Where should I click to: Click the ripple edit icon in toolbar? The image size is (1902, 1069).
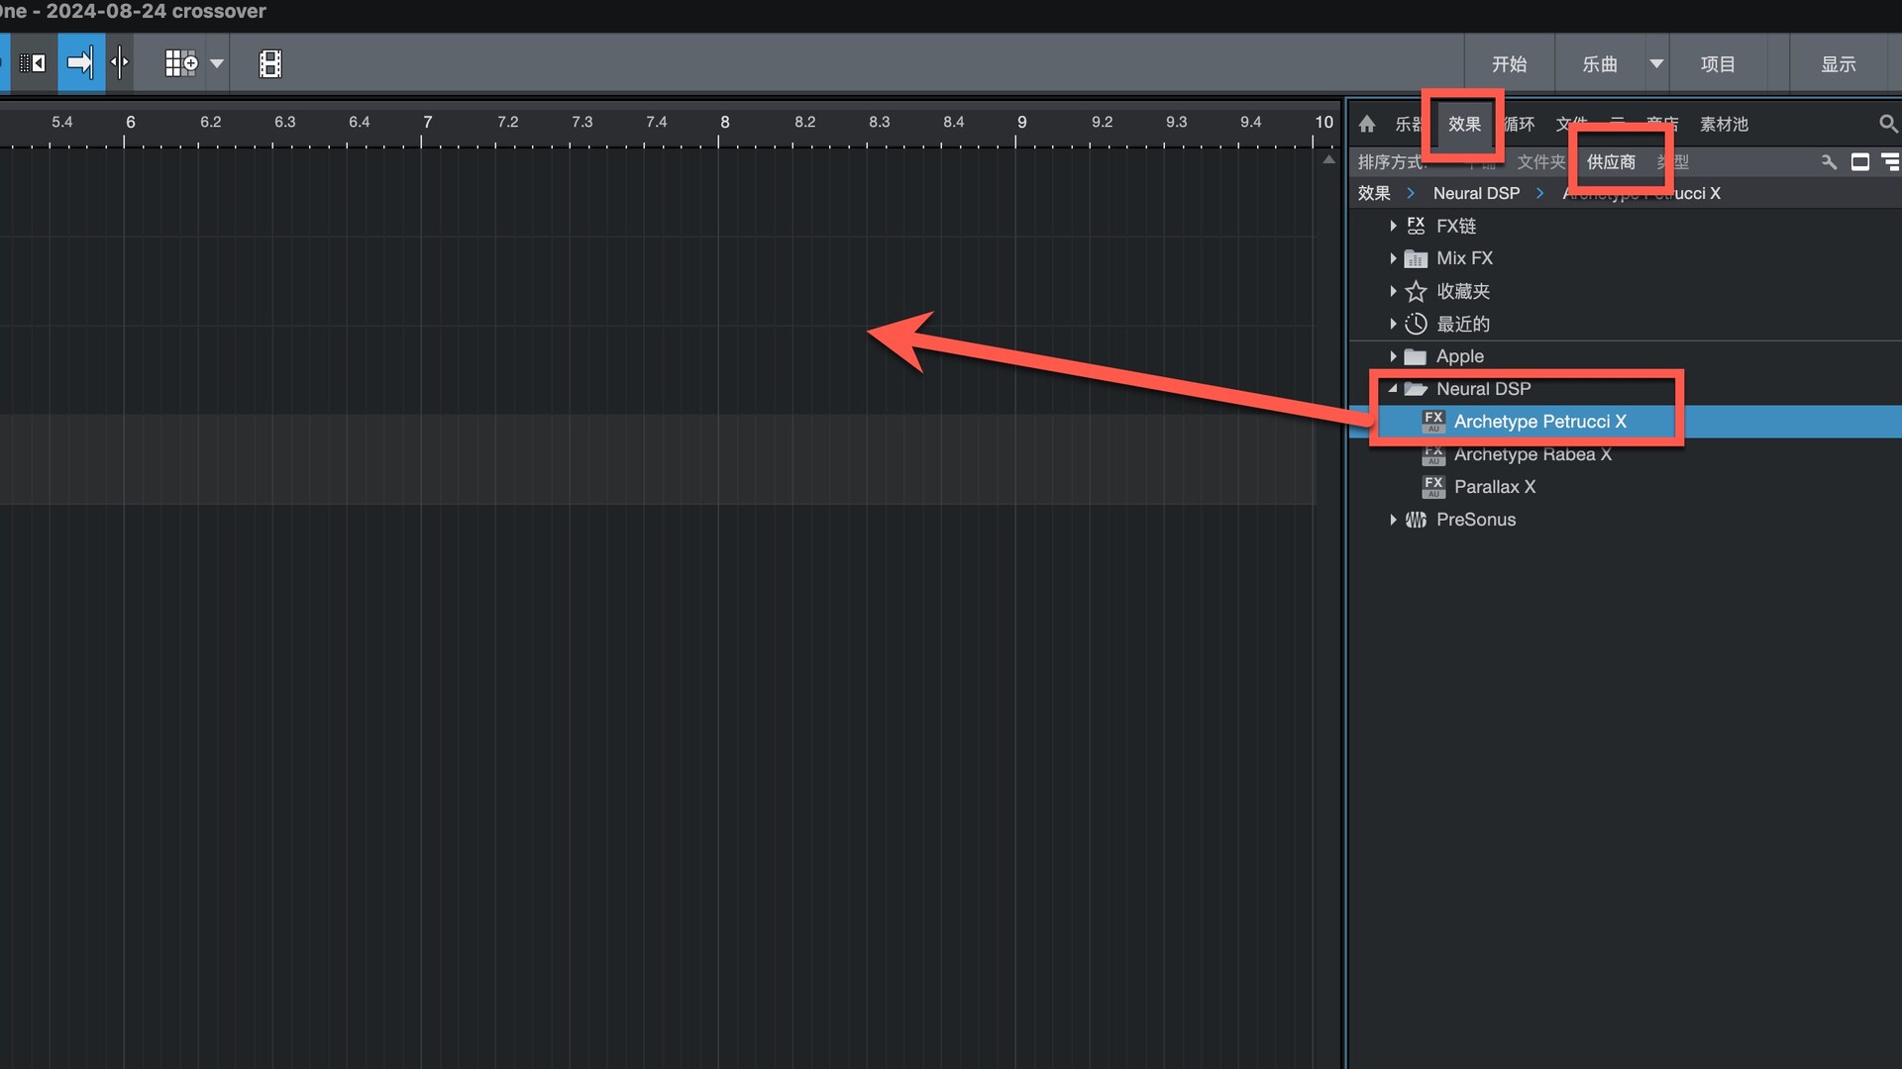point(33,63)
